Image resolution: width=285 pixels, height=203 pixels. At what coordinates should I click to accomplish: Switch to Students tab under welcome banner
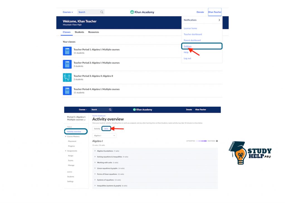[x=79, y=32]
